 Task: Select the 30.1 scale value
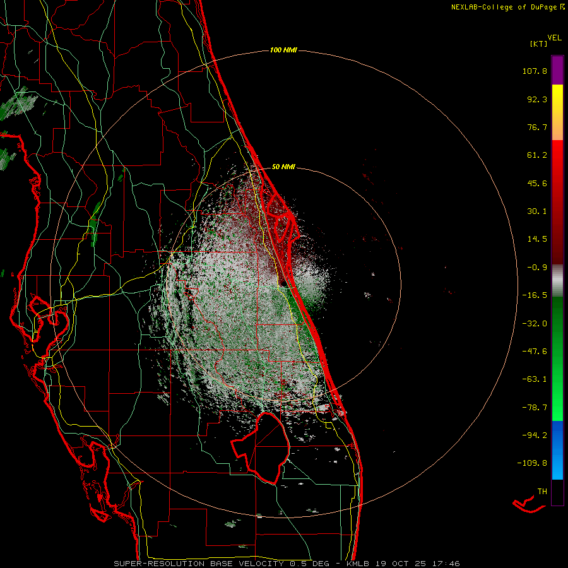click(537, 211)
